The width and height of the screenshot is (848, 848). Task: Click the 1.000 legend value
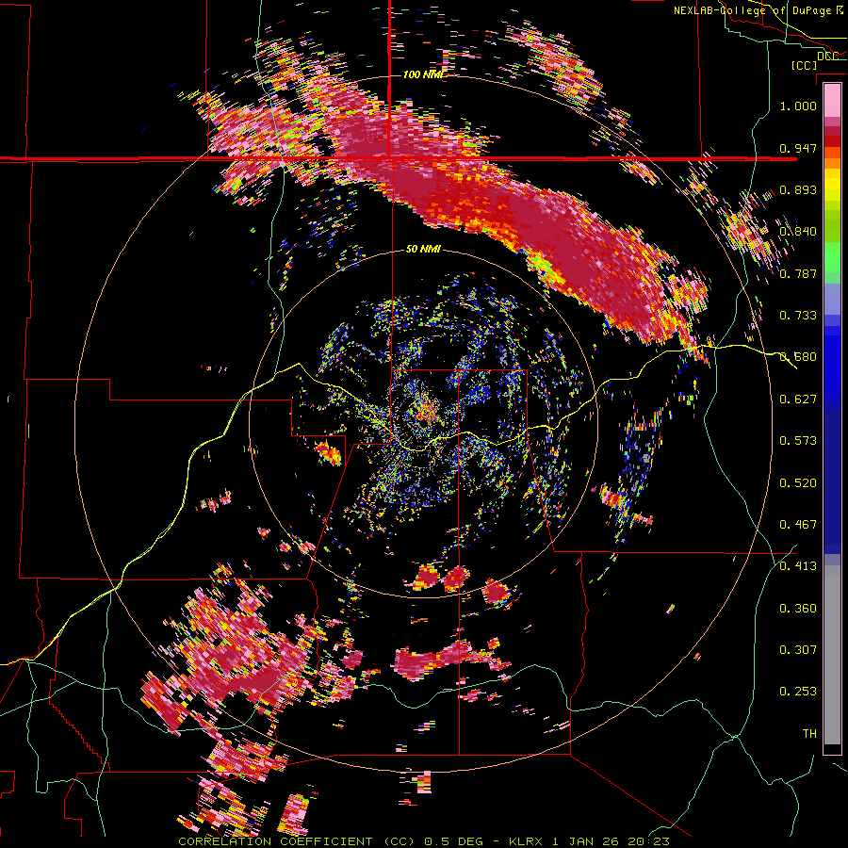798,106
